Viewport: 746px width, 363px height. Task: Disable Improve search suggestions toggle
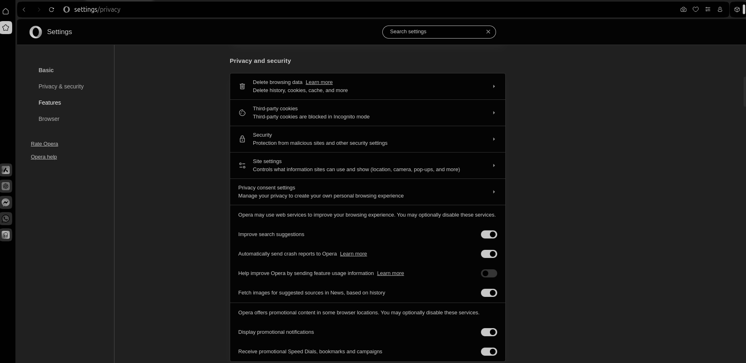tap(489, 234)
